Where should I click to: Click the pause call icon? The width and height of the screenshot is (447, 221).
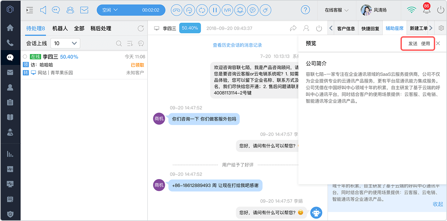click(215, 10)
